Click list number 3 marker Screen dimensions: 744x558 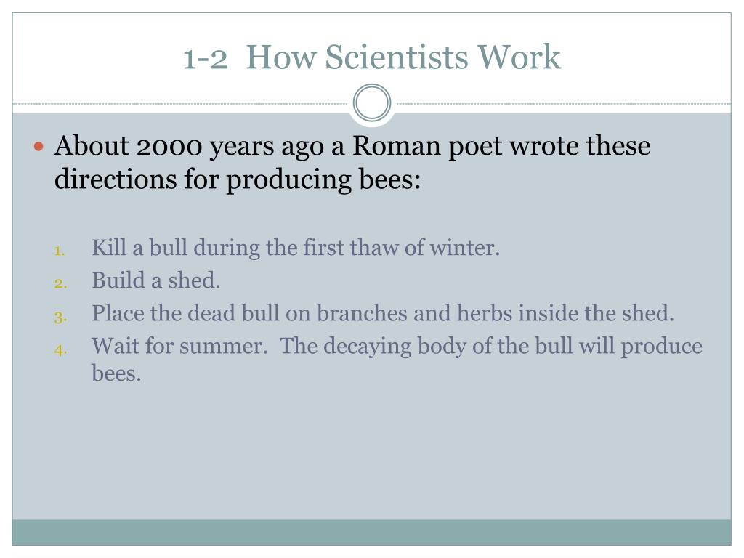(x=60, y=317)
